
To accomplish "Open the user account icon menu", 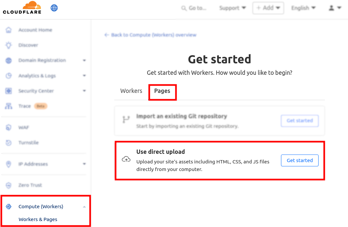I will pos(331,8).
